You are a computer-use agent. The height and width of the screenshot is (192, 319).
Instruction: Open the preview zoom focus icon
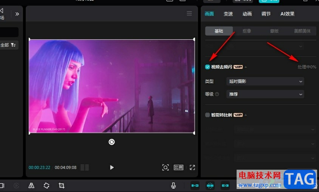tap(166, 167)
